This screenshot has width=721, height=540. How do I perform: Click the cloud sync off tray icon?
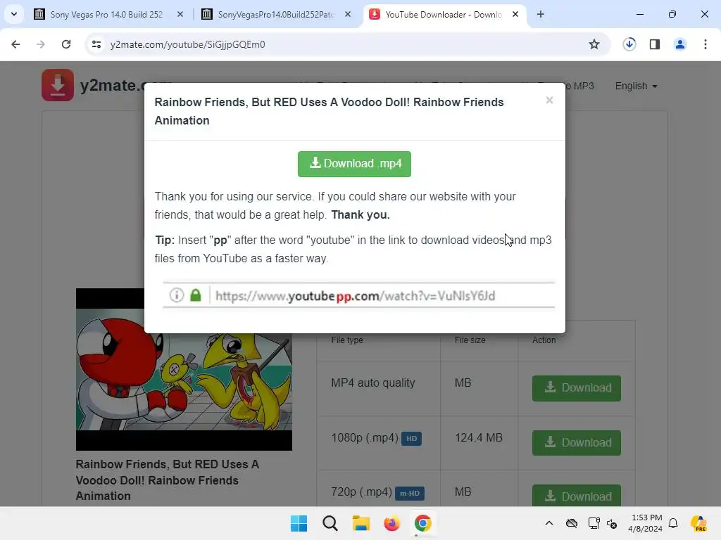coord(572,523)
